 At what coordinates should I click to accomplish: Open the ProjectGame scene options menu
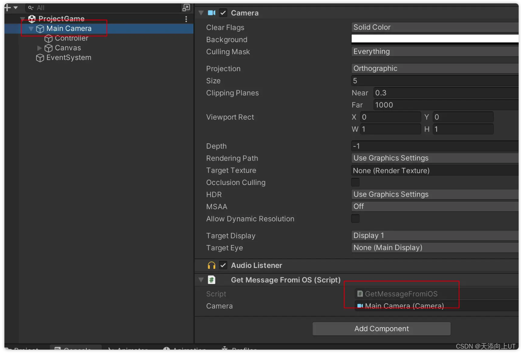pyautogui.click(x=186, y=19)
